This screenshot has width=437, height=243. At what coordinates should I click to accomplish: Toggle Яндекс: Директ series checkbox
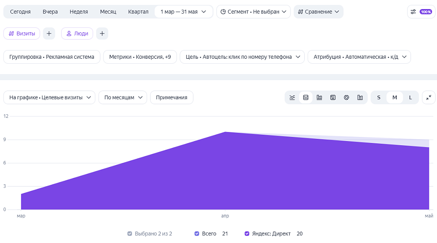click(247, 233)
